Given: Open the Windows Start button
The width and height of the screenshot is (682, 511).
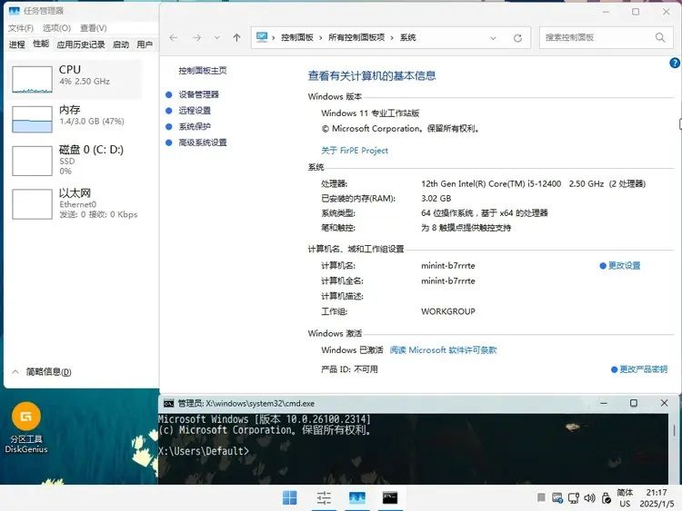Looking at the screenshot, I should [290, 497].
